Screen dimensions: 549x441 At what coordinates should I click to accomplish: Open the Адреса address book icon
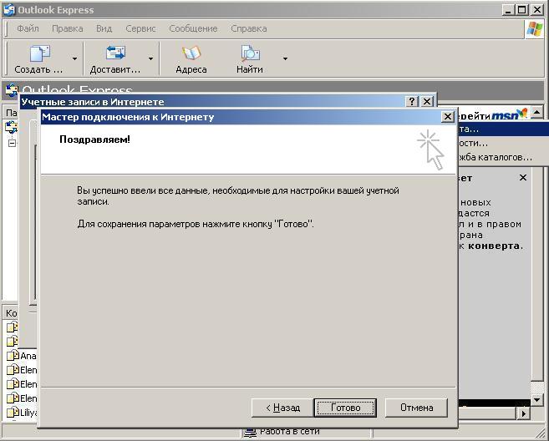(191, 58)
